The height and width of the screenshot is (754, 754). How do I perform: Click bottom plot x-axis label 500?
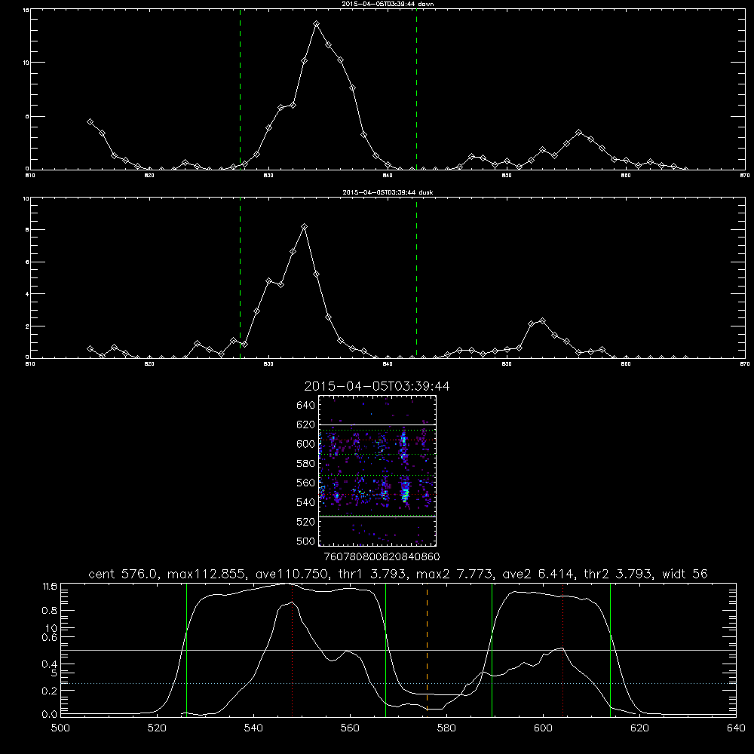[60, 728]
